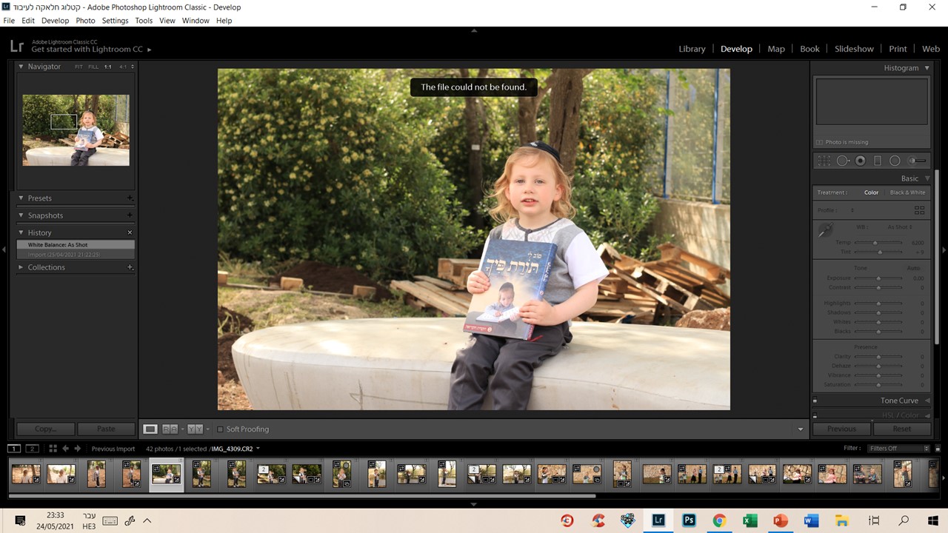
Task: Click the Reset button
Action: 901,429
